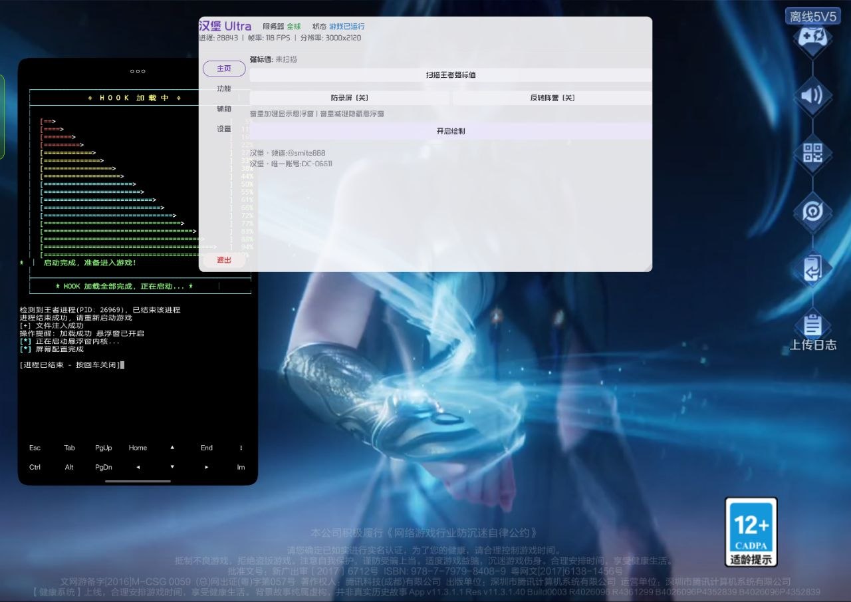Click the HOOK 加载中 terminal header
The height and width of the screenshot is (602, 851).
coord(134,98)
